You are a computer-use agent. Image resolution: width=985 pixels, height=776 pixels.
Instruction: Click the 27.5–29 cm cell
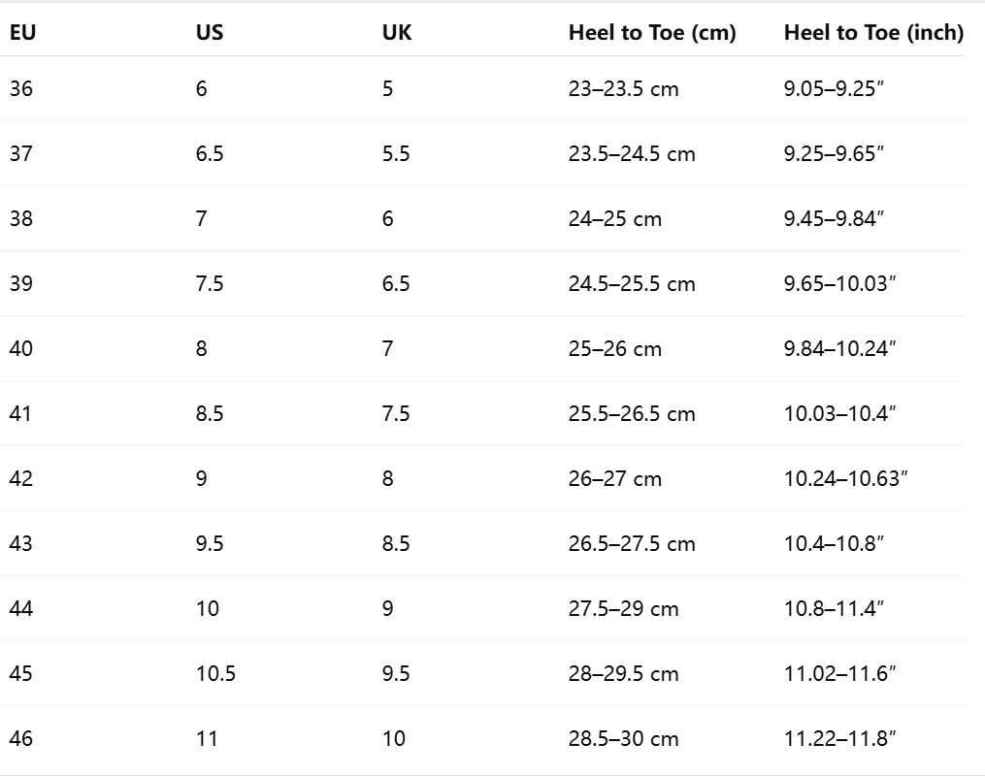coord(623,609)
